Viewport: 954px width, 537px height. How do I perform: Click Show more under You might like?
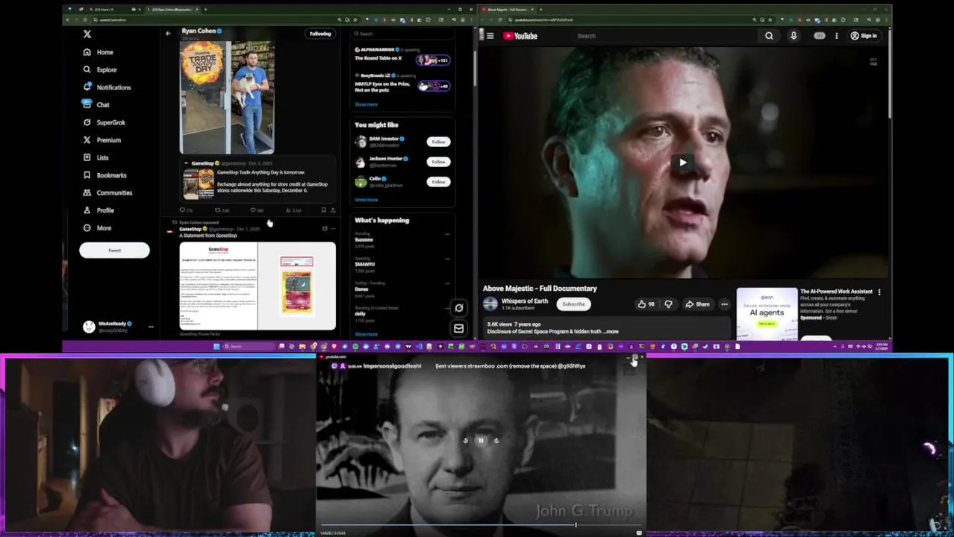click(366, 200)
